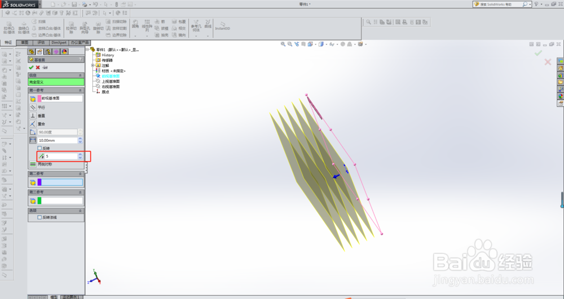
Task: Click the large red X in the viewport corner
Action: pos(548,62)
